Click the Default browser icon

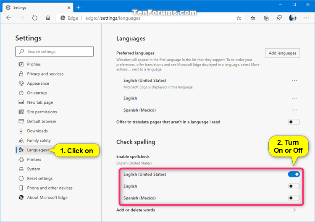21,121
